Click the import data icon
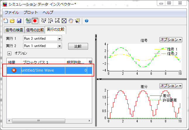Viewport: 189px width, 130px height. click(x=28, y=21)
